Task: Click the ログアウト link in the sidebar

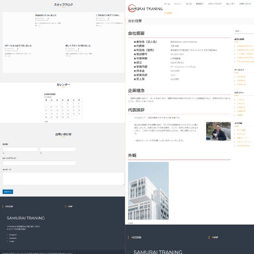Action: point(241,134)
